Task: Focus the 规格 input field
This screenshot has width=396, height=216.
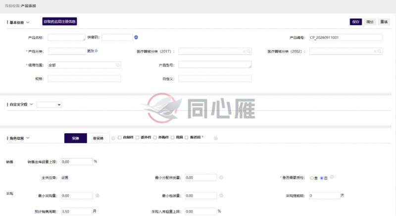Action: click(x=84, y=79)
